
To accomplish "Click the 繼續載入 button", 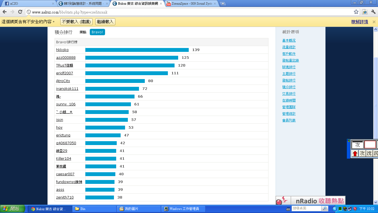I will (x=105, y=22).
